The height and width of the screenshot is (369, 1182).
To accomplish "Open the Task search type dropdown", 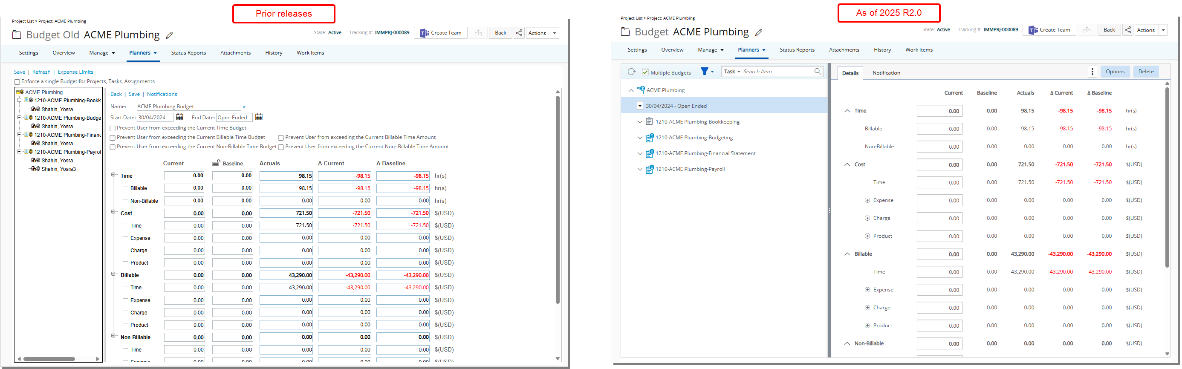I will 732,72.
